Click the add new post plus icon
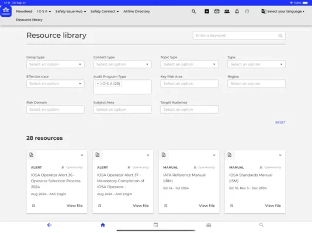 point(207,11)
